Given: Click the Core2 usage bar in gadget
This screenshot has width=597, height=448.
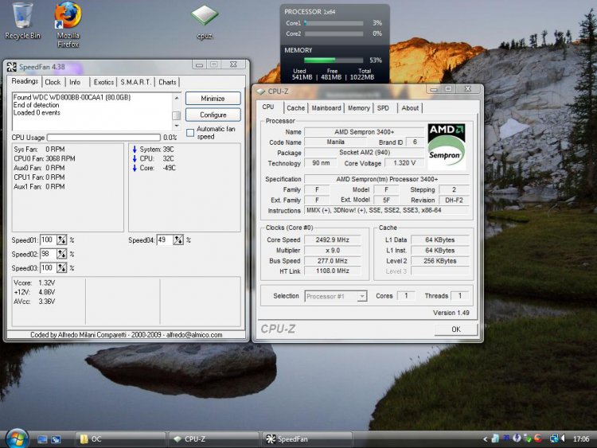Looking at the screenshot, I should click(x=334, y=34).
